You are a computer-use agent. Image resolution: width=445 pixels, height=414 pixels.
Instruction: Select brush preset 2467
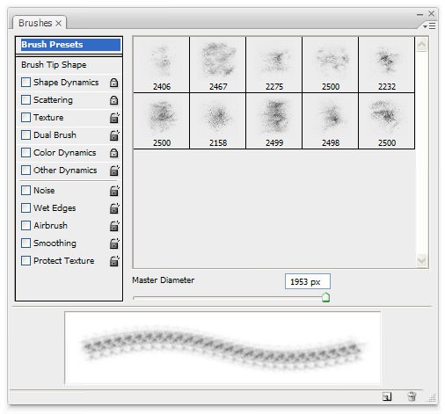[218, 64]
